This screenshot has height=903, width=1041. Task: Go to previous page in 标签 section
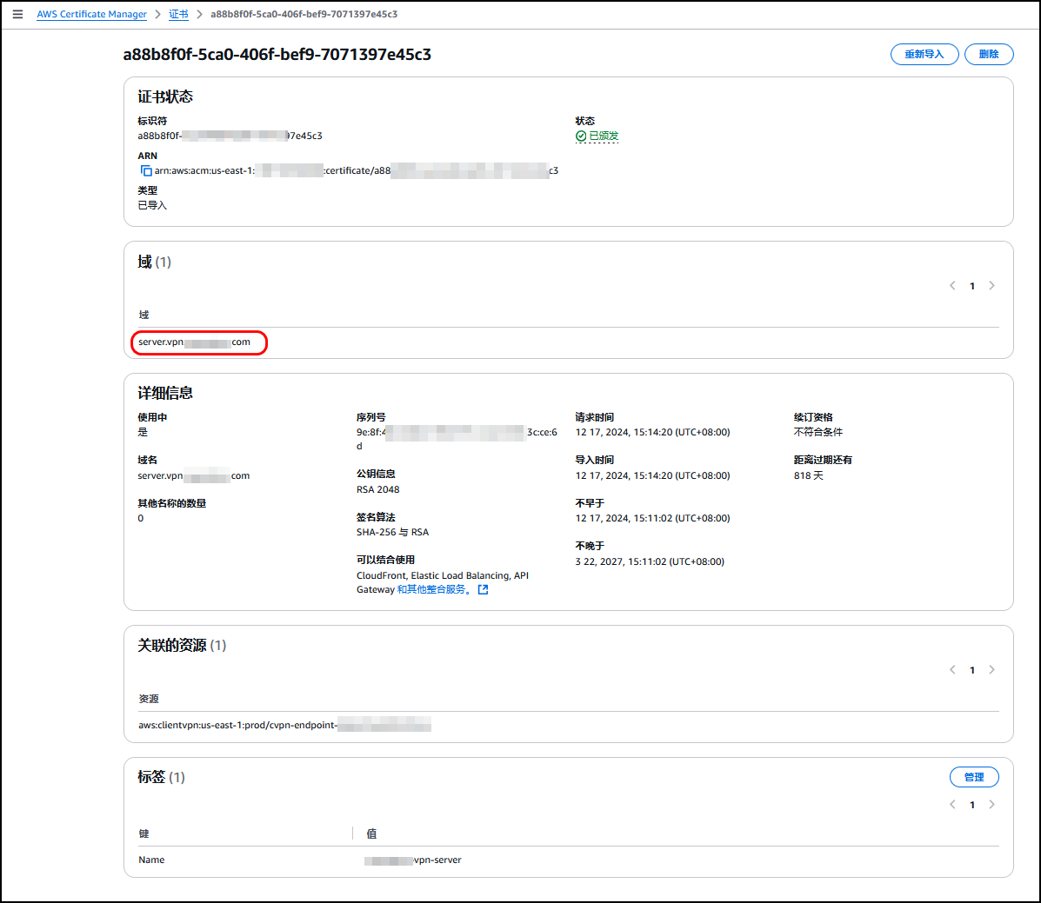(x=952, y=805)
